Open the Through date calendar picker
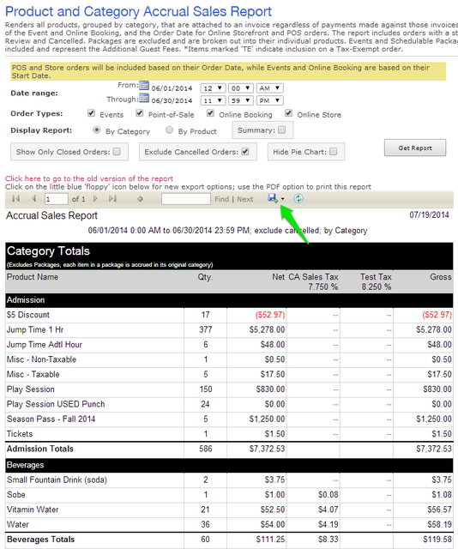458x549 pixels. tap(144, 99)
